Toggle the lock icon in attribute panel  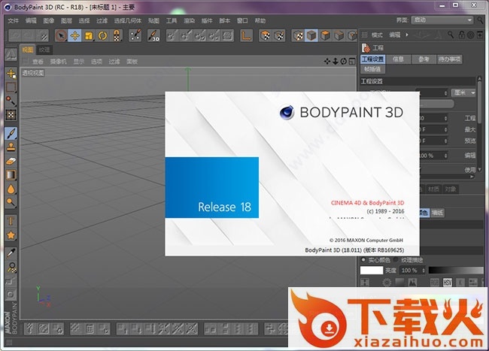click(x=462, y=35)
